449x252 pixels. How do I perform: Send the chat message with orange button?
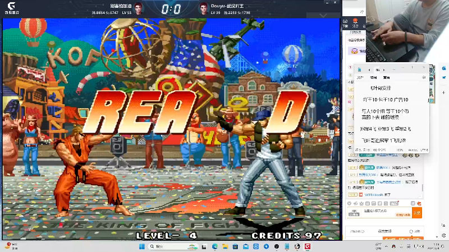tap(417, 213)
